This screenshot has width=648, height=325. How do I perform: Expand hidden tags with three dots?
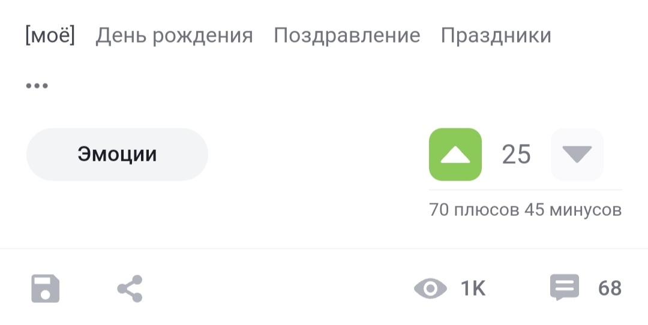click(37, 86)
